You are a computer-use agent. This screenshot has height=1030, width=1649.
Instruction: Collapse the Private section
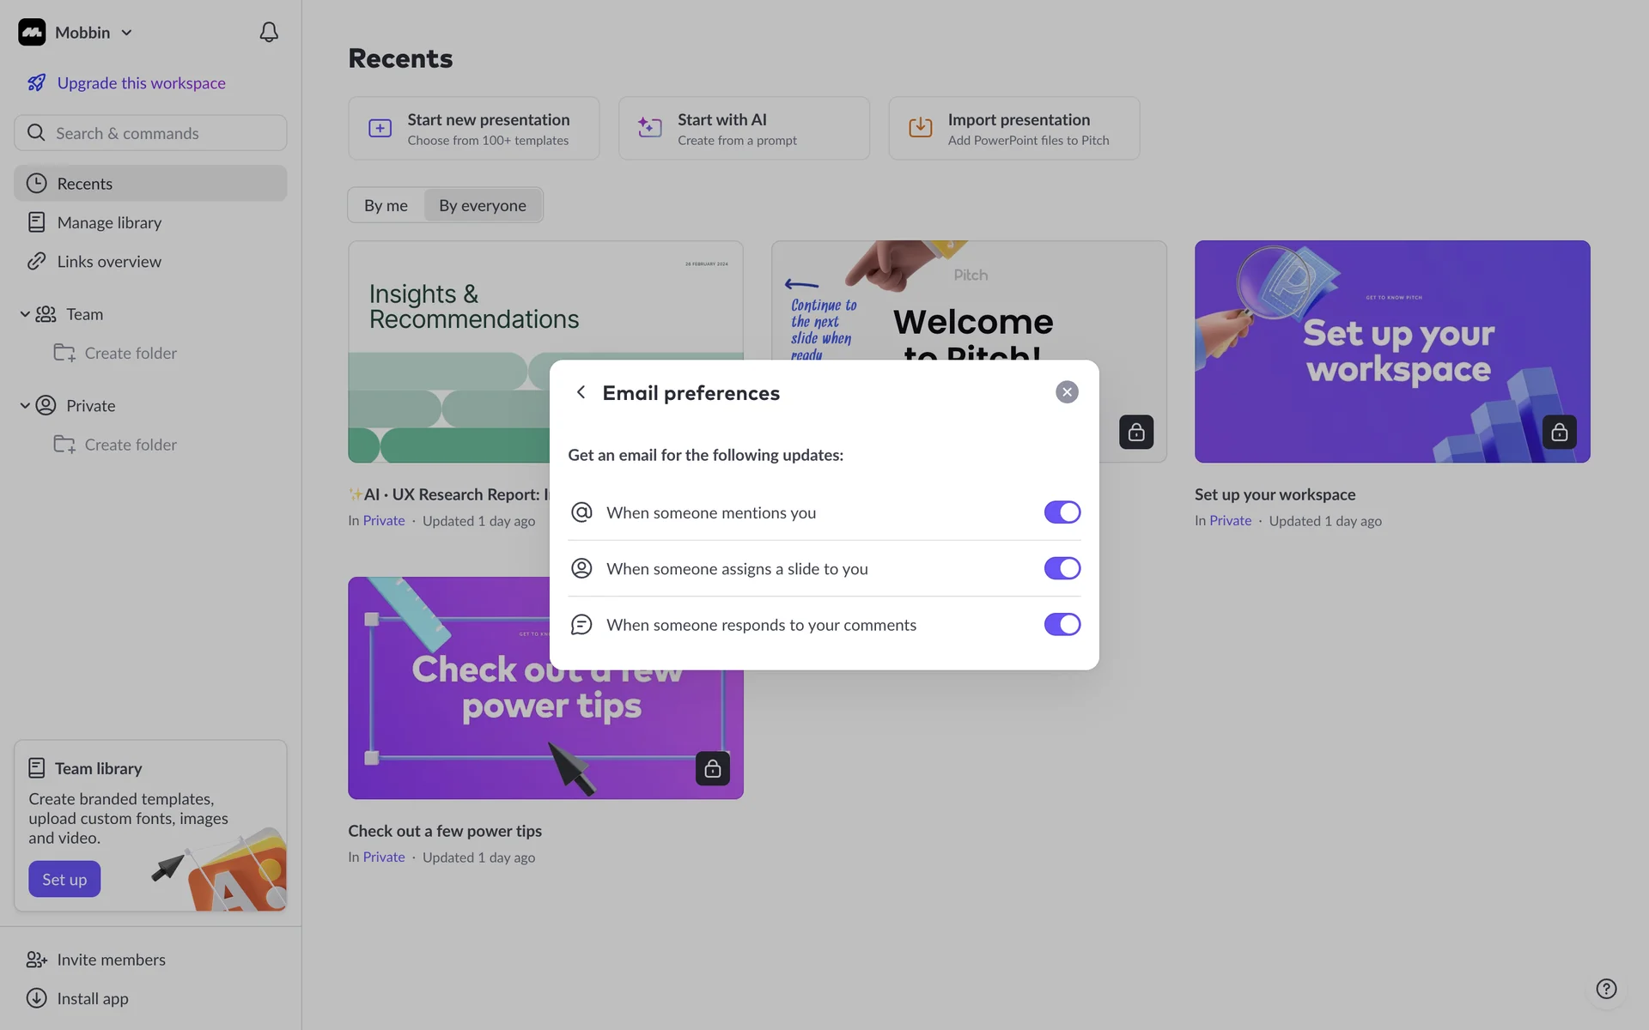point(25,405)
